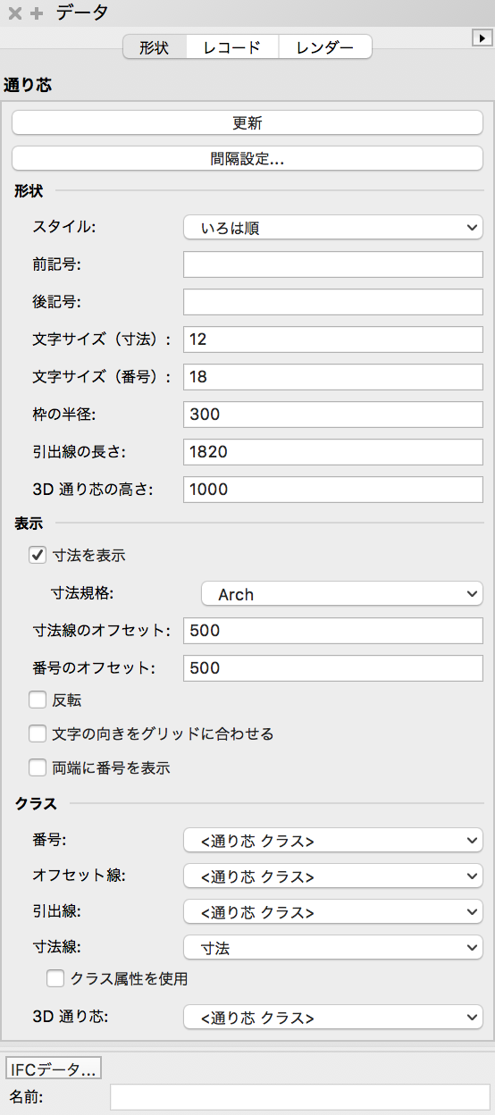
Task: Click the 名前 input field
Action: [300, 1097]
